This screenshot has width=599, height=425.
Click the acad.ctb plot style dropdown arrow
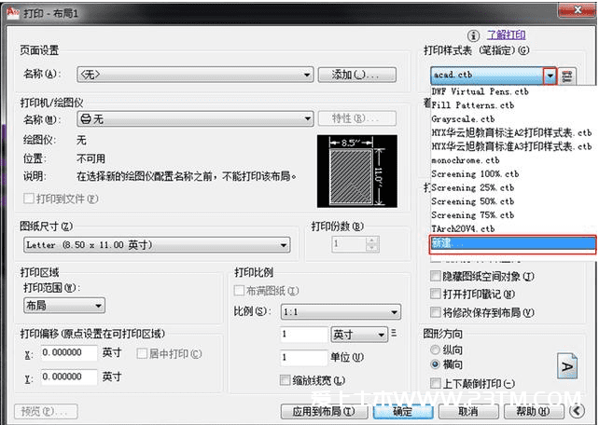pos(550,75)
